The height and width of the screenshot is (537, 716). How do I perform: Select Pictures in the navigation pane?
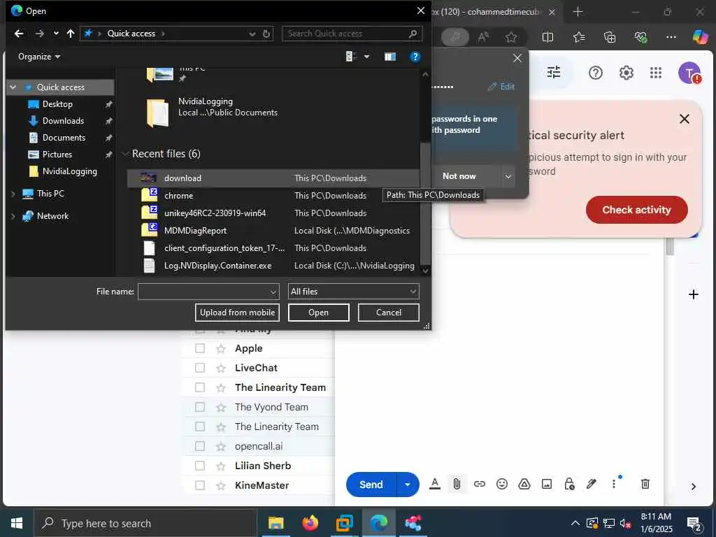pos(57,155)
